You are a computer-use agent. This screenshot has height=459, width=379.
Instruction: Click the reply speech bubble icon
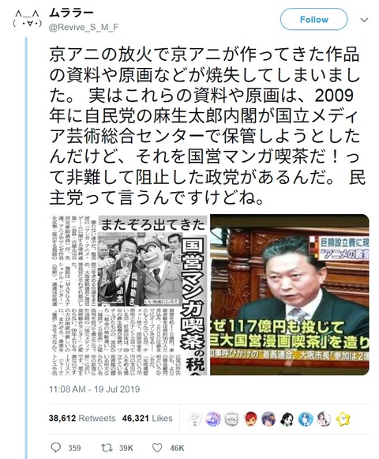click(55, 448)
